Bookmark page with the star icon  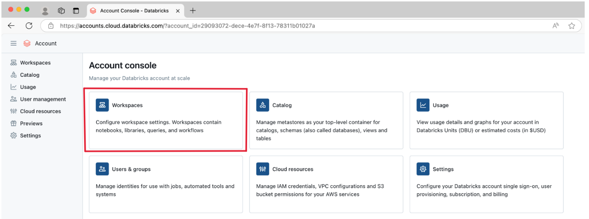coord(572,25)
